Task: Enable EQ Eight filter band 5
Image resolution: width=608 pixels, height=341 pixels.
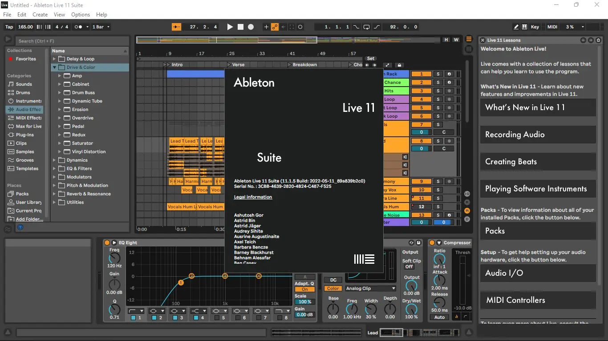Action: 217,318
